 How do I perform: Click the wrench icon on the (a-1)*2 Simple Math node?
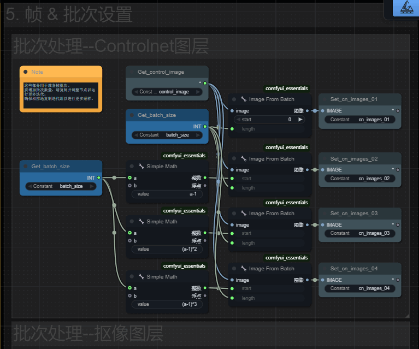pyautogui.click(x=141, y=222)
